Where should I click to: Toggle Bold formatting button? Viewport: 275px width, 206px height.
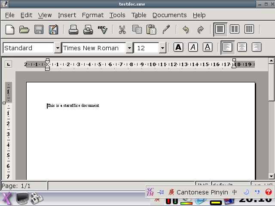pos(178,47)
